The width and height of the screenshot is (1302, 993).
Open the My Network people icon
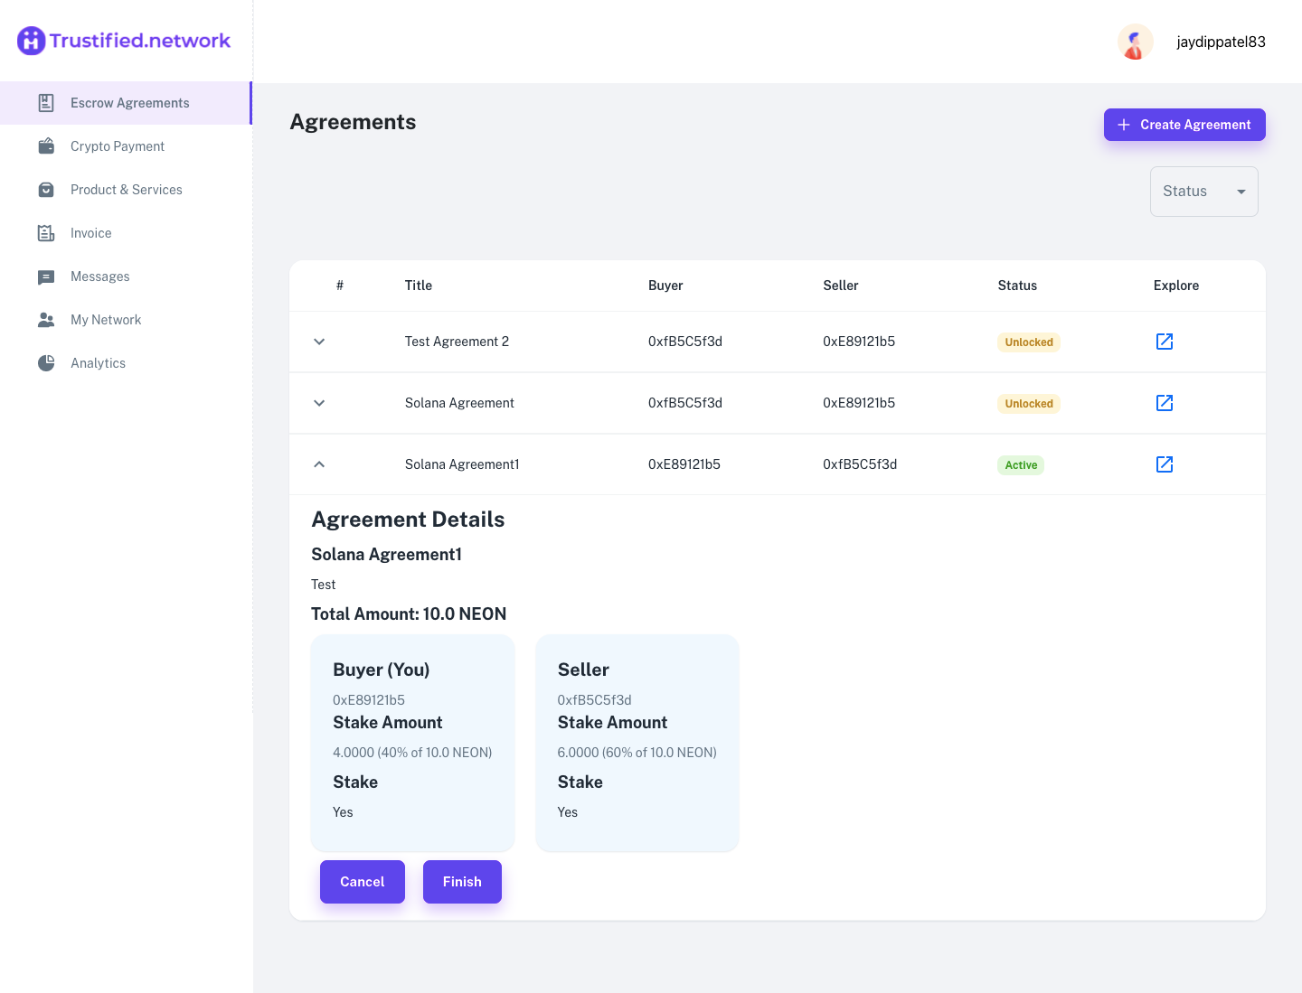46,319
